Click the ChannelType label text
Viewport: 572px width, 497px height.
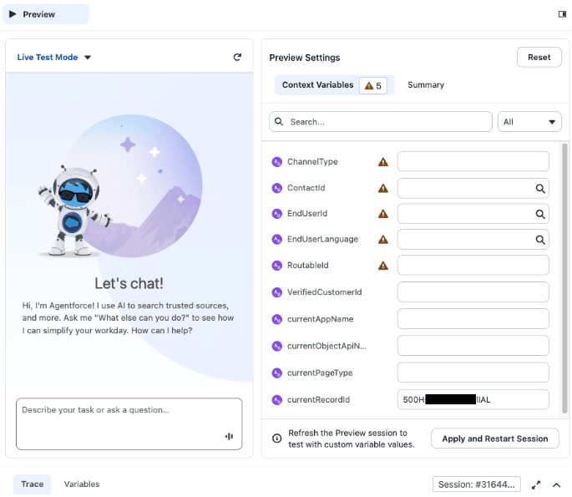coord(312,162)
